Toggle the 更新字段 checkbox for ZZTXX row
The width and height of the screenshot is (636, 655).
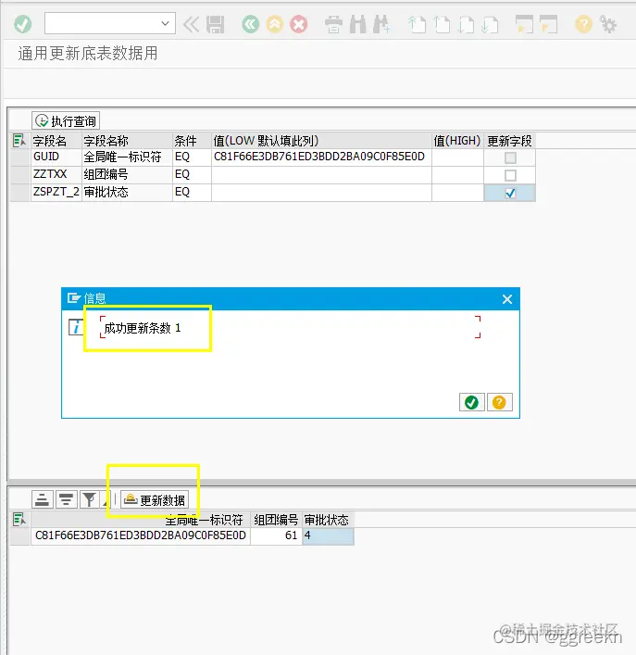tap(510, 175)
